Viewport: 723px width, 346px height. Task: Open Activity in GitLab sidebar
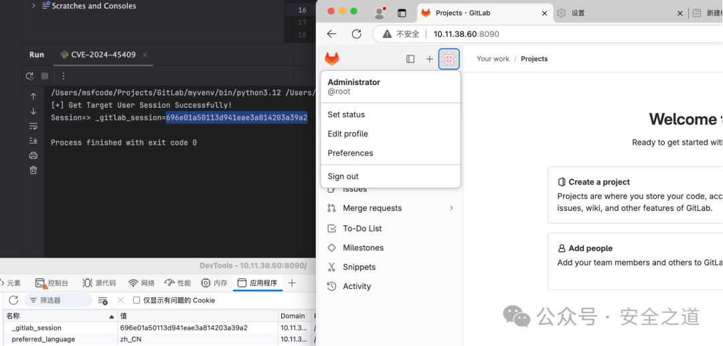(390, 286)
